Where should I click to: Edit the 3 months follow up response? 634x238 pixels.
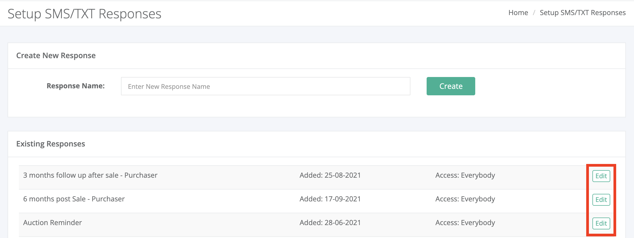(x=601, y=176)
